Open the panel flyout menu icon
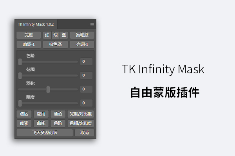Viewport: 235px width, 156px height. 92,24
